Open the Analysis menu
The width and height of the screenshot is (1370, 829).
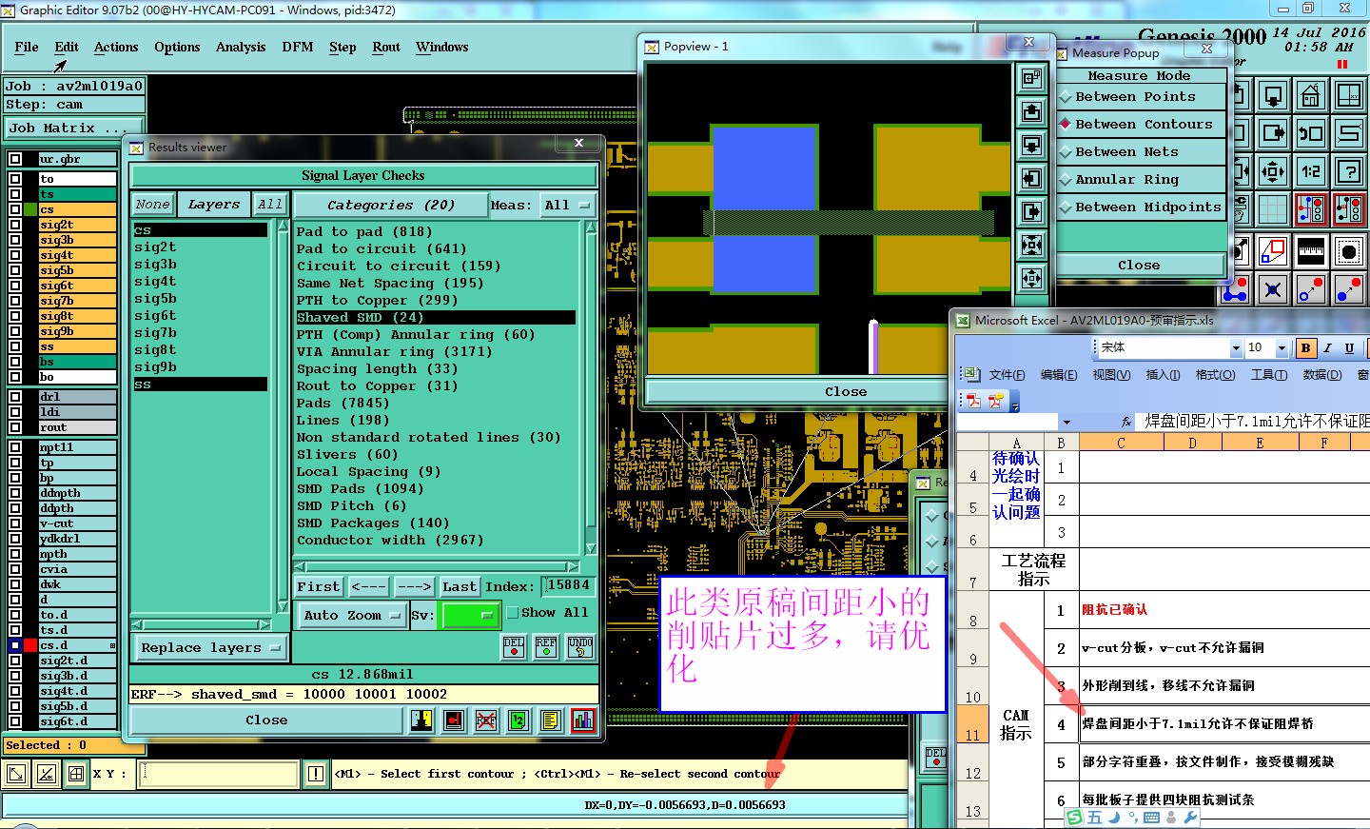click(x=241, y=47)
